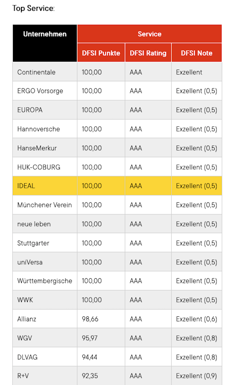245x385 pixels.
Task: Select the ERGO Vorsorge row name
Action: click(40, 91)
